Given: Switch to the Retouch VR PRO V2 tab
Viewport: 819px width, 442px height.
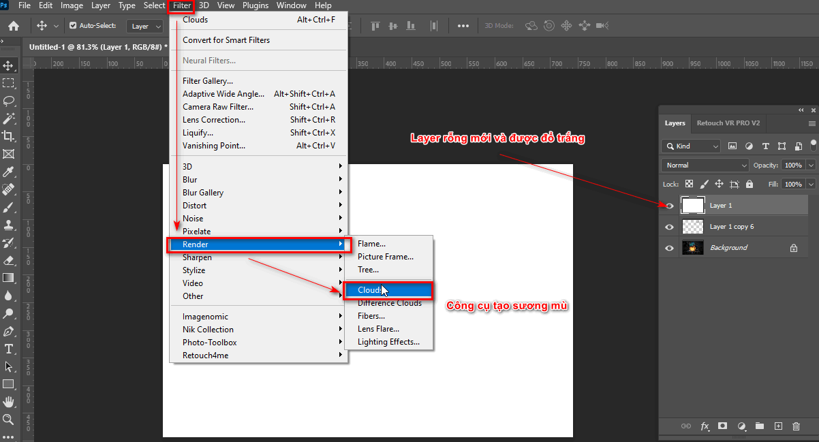Looking at the screenshot, I should [x=728, y=123].
